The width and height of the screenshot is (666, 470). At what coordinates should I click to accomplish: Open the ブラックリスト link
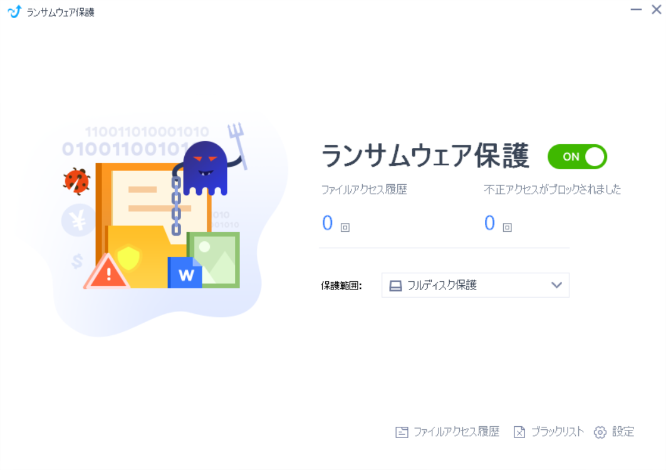click(x=557, y=432)
